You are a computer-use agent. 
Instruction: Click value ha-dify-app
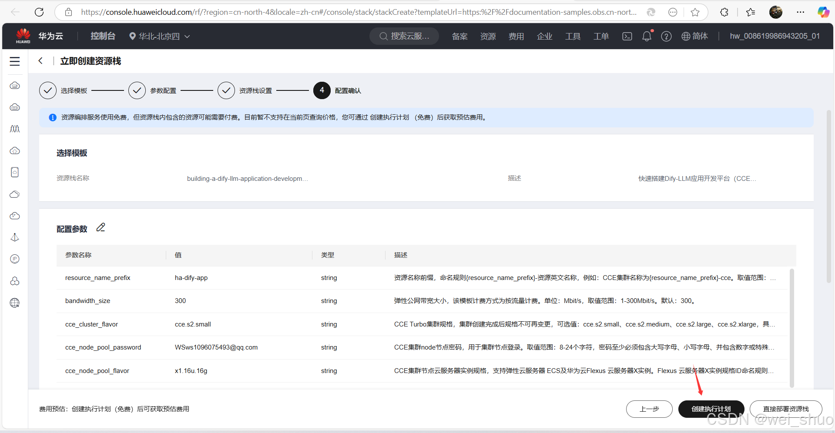[x=191, y=278]
